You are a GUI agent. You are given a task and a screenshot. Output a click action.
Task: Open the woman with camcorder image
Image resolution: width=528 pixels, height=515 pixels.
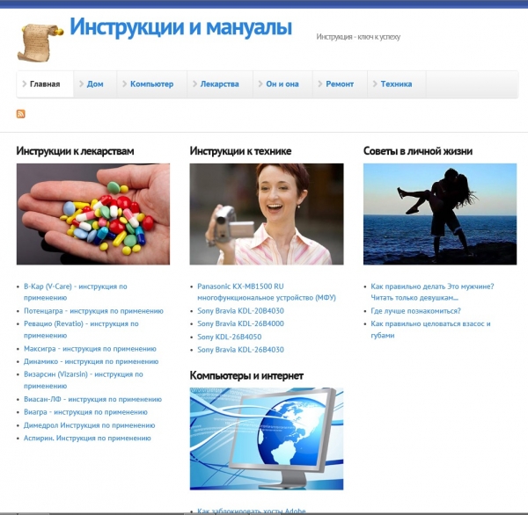tap(267, 214)
